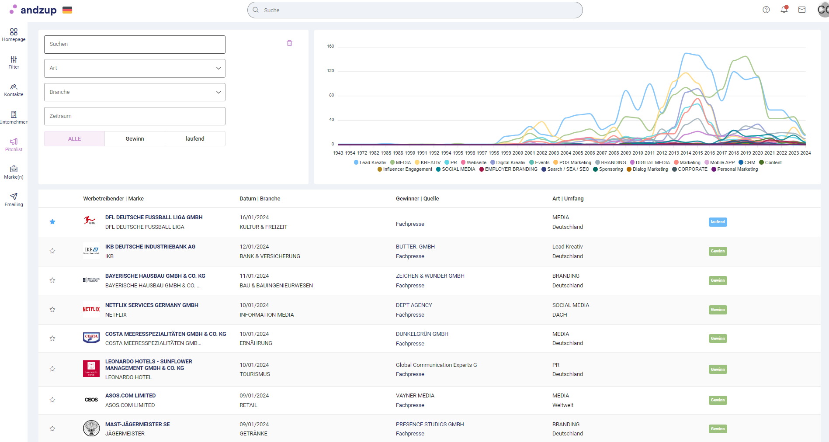Open the notifications bell
This screenshot has width=829, height=442.
tap(784, 10)
